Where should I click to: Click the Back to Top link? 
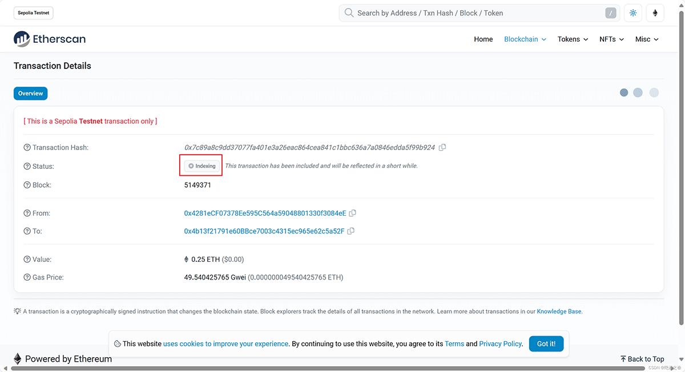click(x=642, y=359)
